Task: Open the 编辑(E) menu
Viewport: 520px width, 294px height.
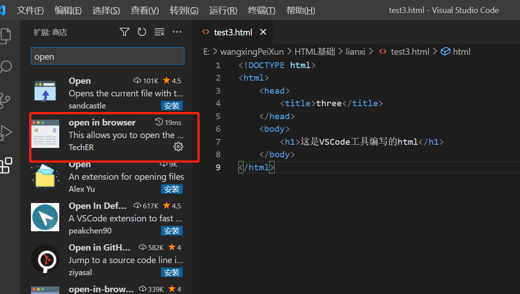Action: pos(68,11)
